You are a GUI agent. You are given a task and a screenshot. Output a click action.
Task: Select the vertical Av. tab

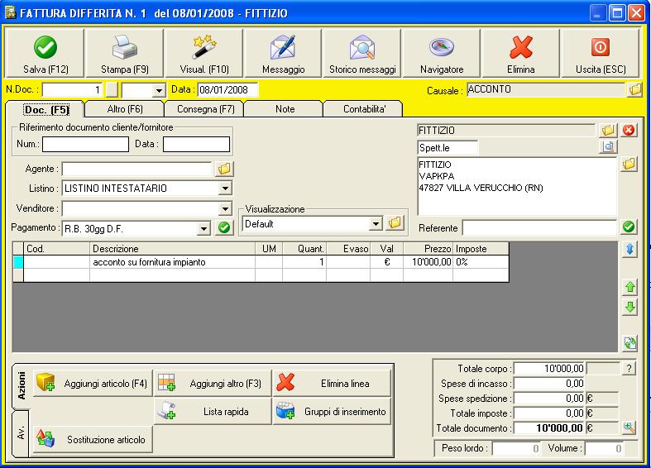pos(21,433)
